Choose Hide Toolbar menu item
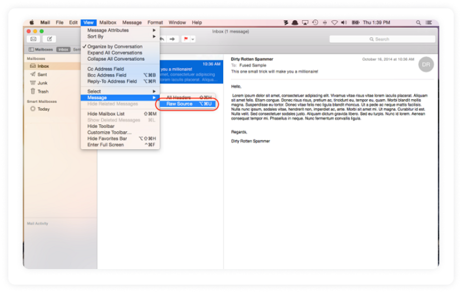 click(x=120, y=126)
